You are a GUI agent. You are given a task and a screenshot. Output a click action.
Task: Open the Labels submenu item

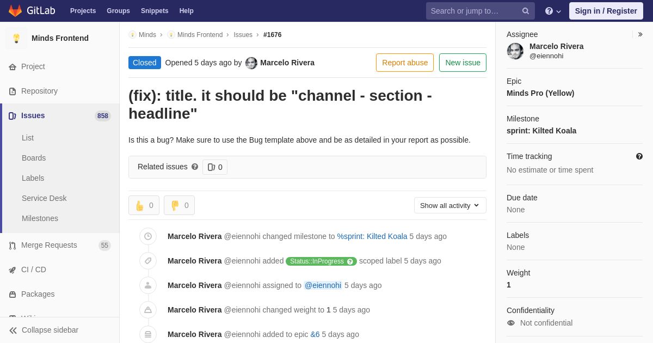[x=33, y=178]
